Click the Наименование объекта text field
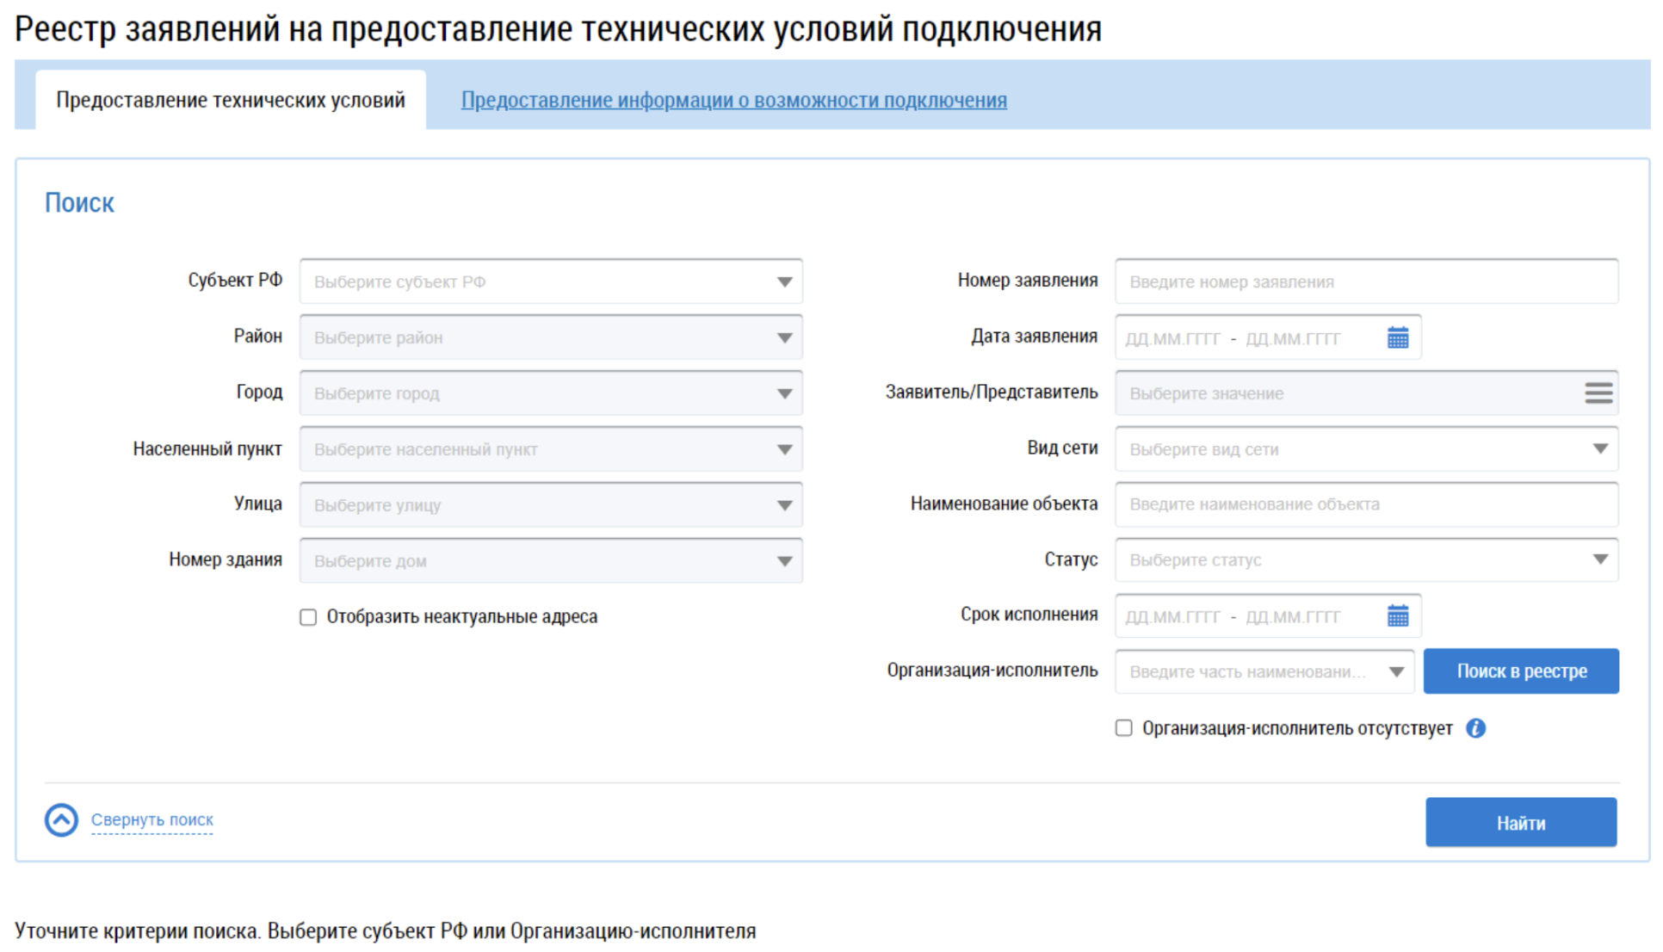Image resolution: width=1663 pixels, height=952 pixels. pyautogui.click(x=1365, y=504)
